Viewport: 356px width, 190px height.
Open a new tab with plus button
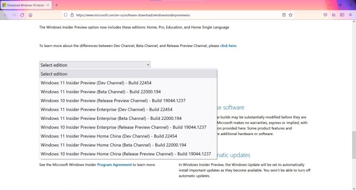[57, 5]
